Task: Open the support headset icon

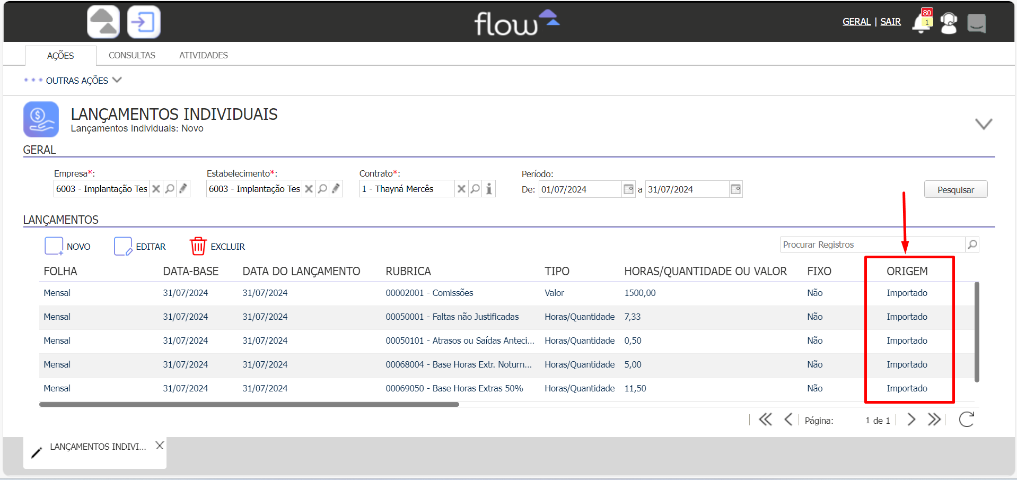Action: 949,23
